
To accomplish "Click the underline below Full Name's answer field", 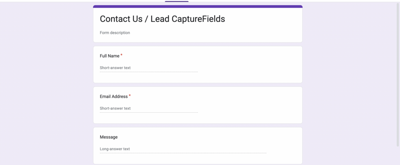I will (148, 72).
